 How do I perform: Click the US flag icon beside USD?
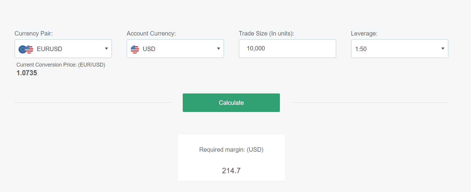pos(135,49)
